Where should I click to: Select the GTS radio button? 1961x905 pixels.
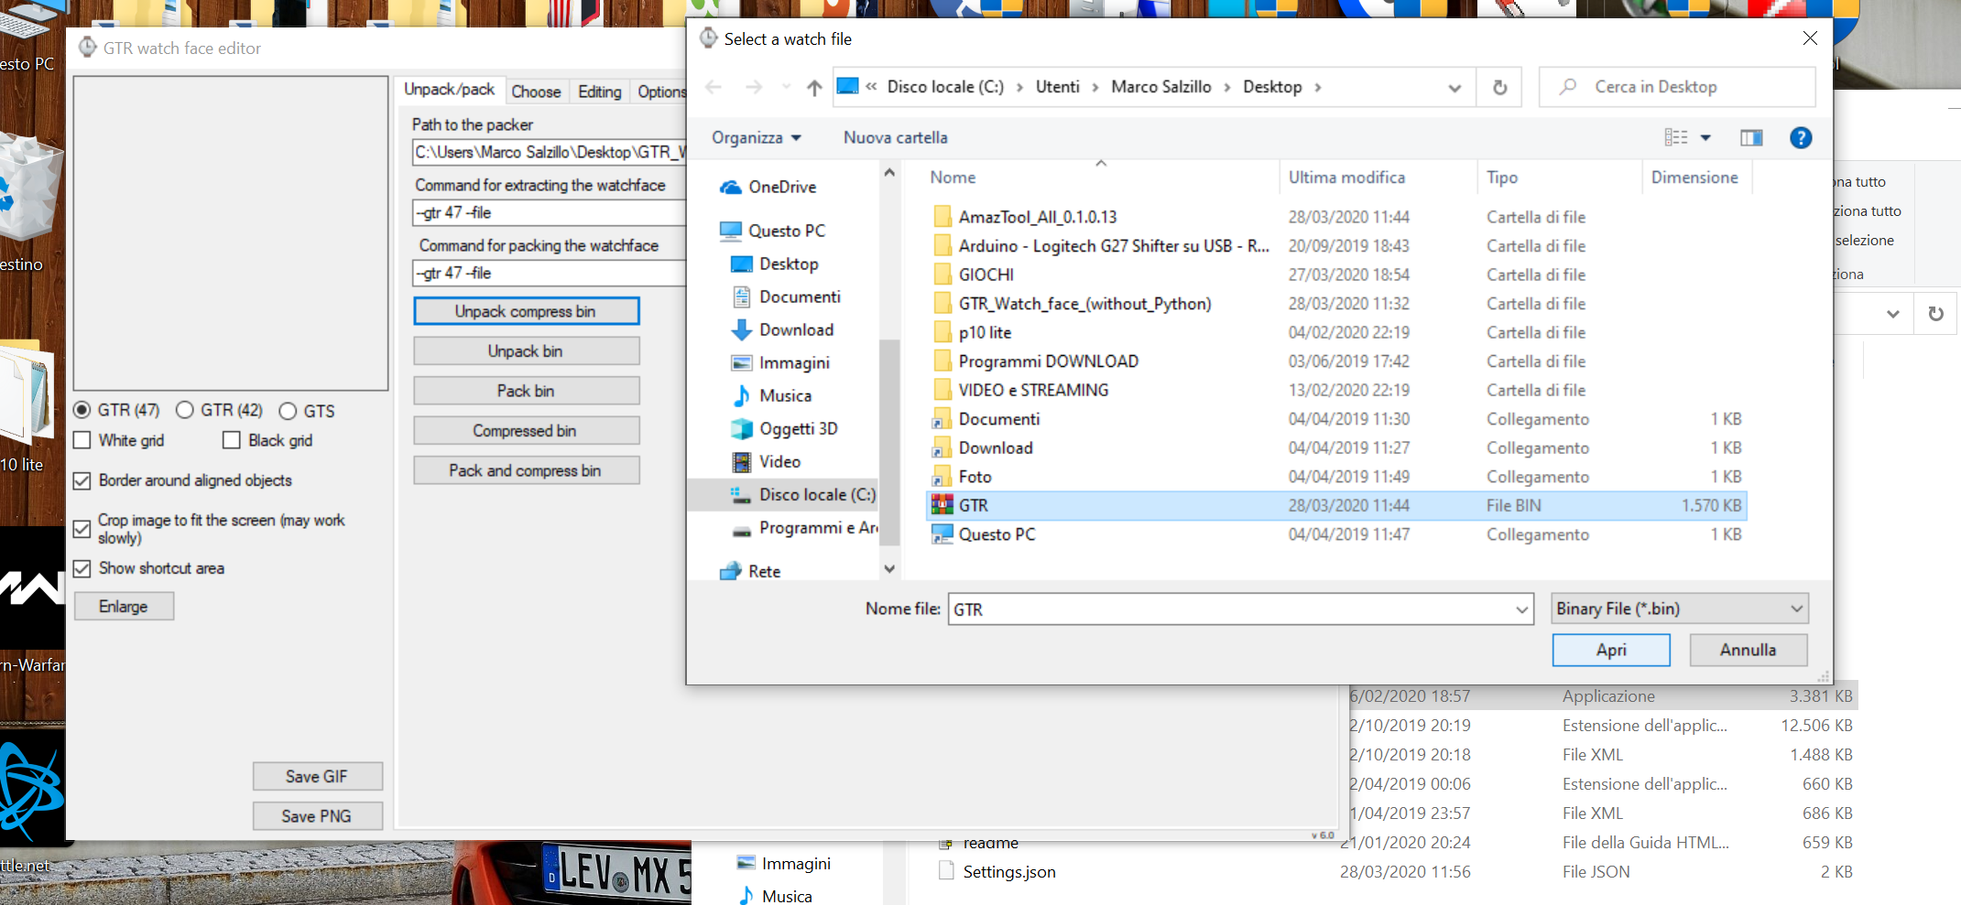[x=288, y=411]
